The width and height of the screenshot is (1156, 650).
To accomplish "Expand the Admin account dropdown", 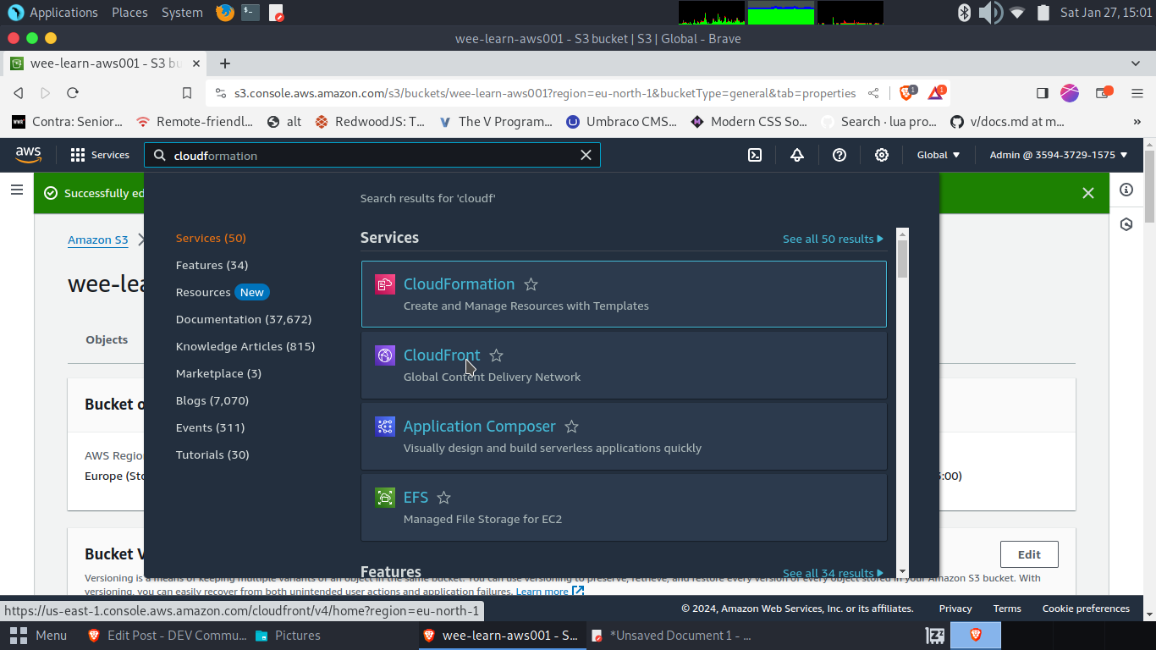I will point(1059,155).
